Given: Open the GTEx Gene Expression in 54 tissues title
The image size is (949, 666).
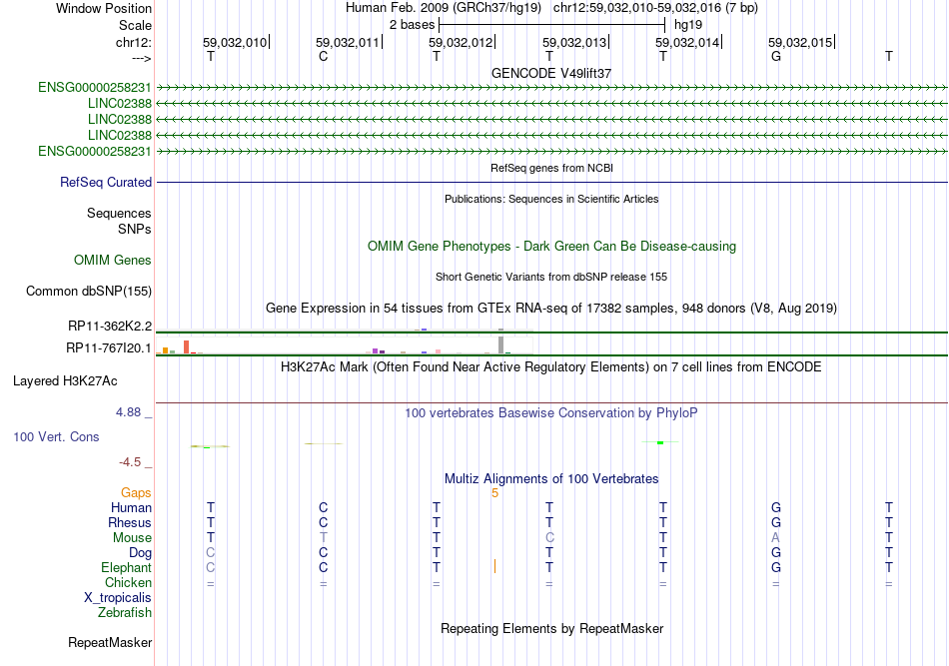Looking at the screenshot, I should (x=551, y=308).
